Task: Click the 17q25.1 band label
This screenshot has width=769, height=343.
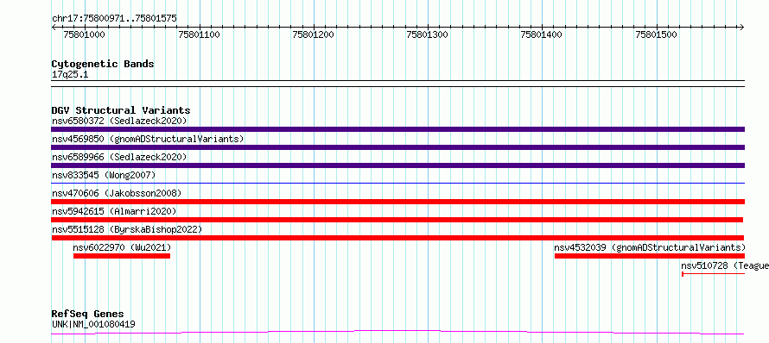Action: 70,75
